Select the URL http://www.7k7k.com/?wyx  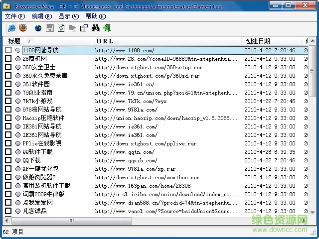click(x=131, y=101)
